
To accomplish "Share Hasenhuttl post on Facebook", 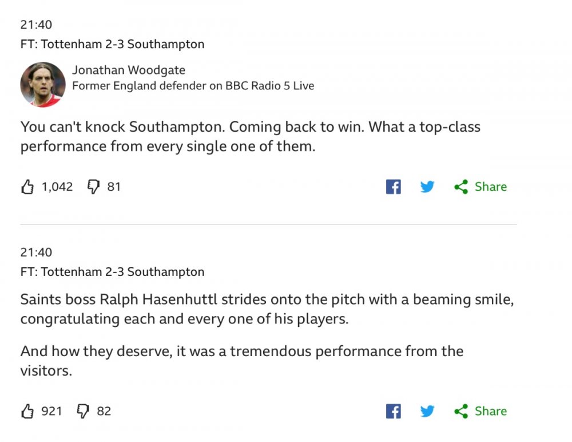I will [393, 411].
